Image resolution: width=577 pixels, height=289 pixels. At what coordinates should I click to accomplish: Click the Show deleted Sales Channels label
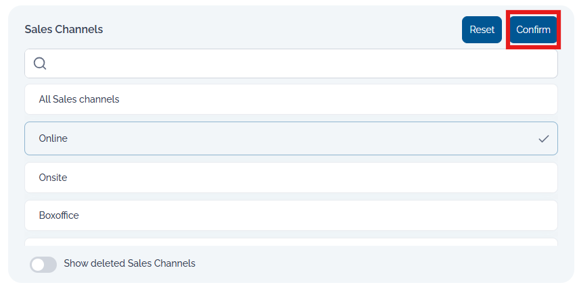(129, 263)
